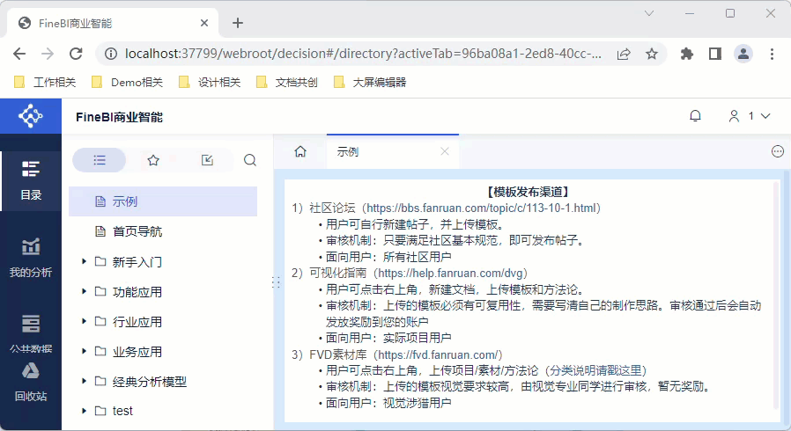Screen dimensions: 791x431
Task: Expand the 新手入门 folder
Action: [x=85, y=261]
